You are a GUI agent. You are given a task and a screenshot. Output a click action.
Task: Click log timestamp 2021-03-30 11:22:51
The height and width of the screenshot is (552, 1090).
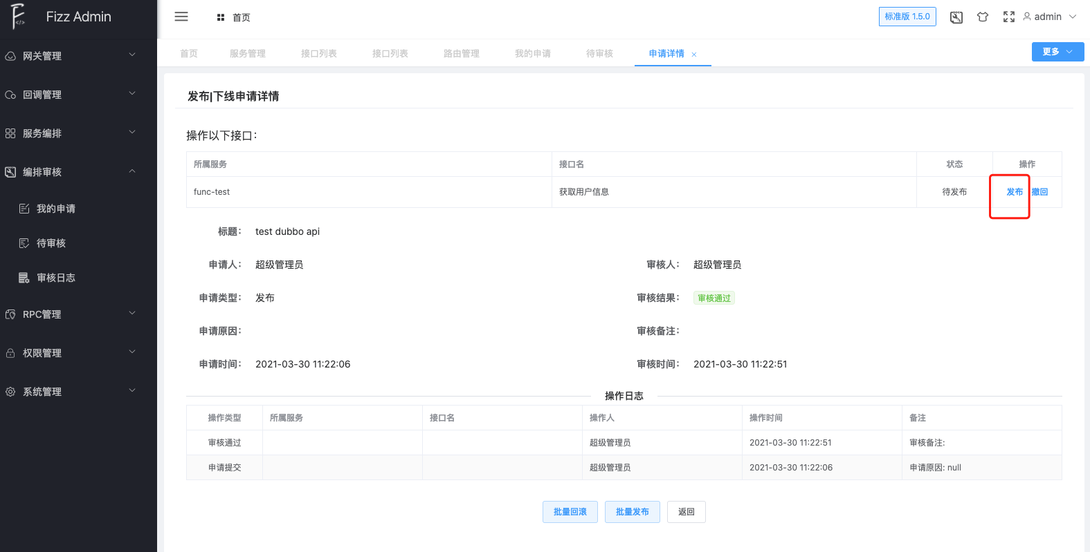point(790,443)
